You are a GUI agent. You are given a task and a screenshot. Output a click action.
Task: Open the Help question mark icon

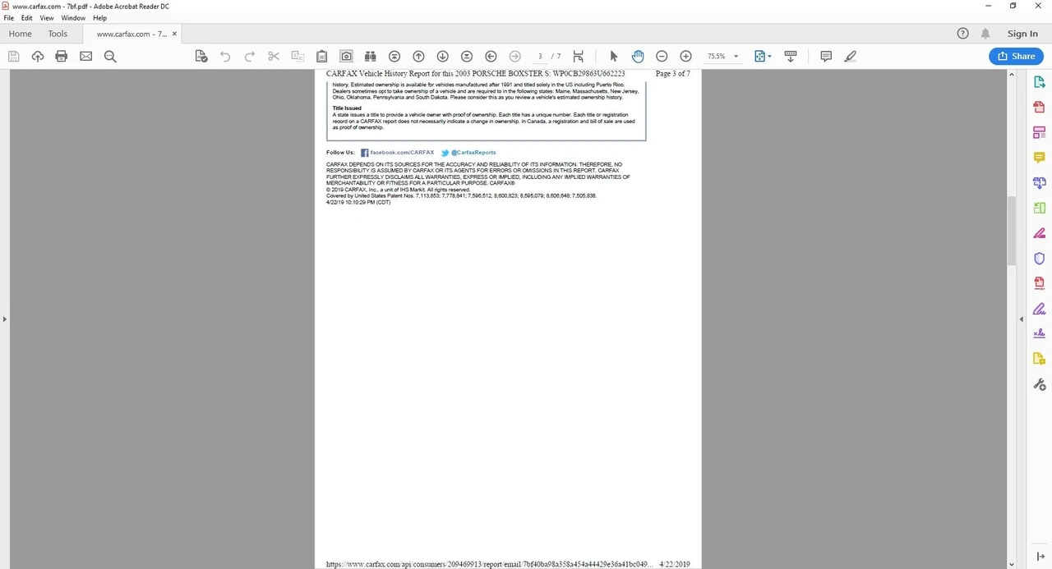tap(963, 34)
